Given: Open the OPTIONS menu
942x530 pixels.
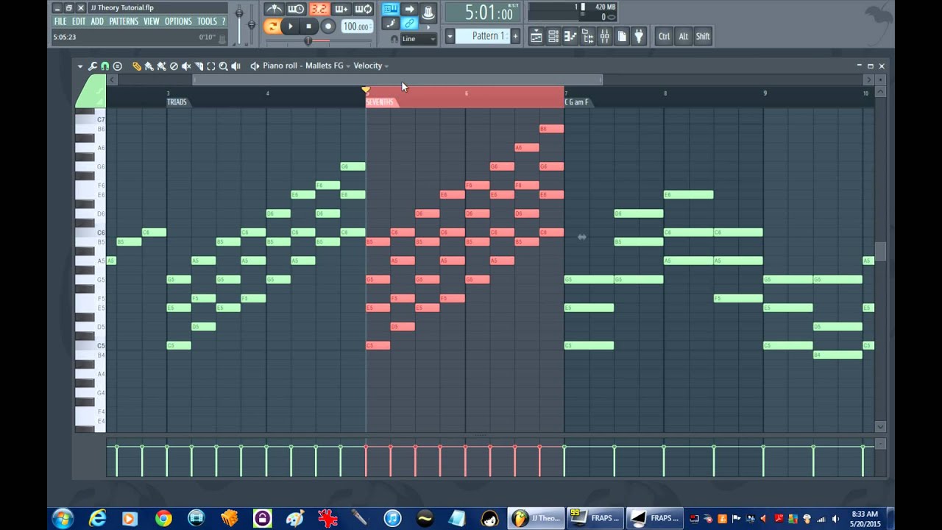Looking at the screenshot, I should (x=178, y=21).
